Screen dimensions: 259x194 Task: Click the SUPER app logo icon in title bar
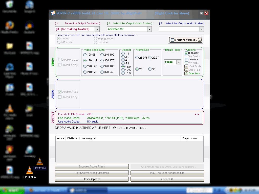pyautogui.click(x=53, y=13)
